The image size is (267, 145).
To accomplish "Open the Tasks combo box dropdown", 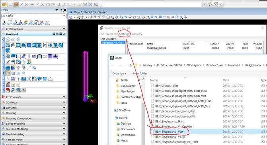I will [x=64, y=16].
